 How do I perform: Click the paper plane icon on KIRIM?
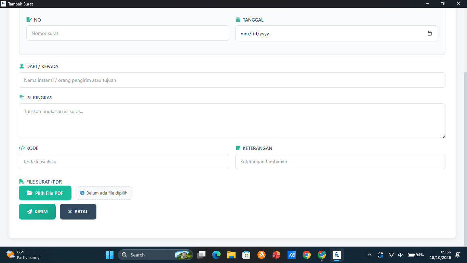[29, 212]
